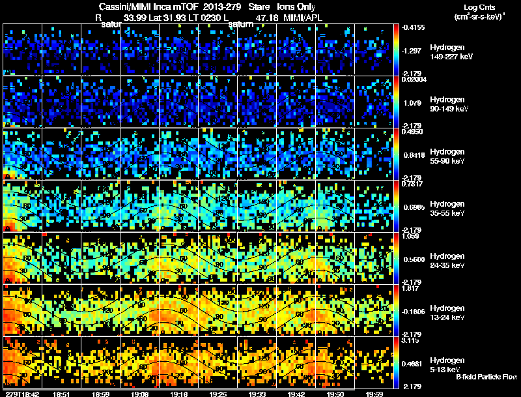The width and height of the screenshot is (521, 397).
Task: Select the '0.5600' colorbar value
Action: (x=414, y=259)
